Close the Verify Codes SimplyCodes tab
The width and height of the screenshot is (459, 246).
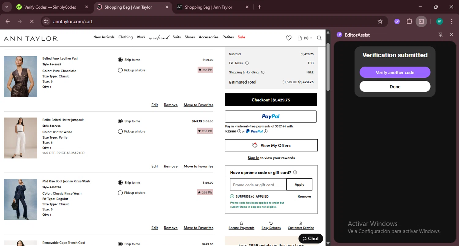pos(87,7)
